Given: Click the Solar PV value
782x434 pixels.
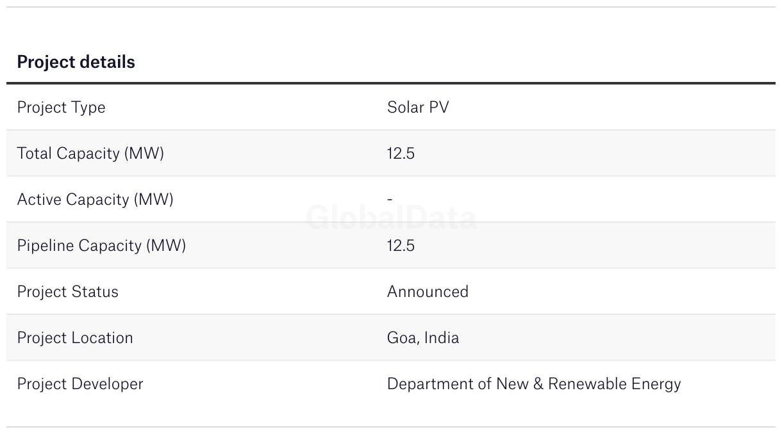Looking at the screenshot, I should pos(418,107).
